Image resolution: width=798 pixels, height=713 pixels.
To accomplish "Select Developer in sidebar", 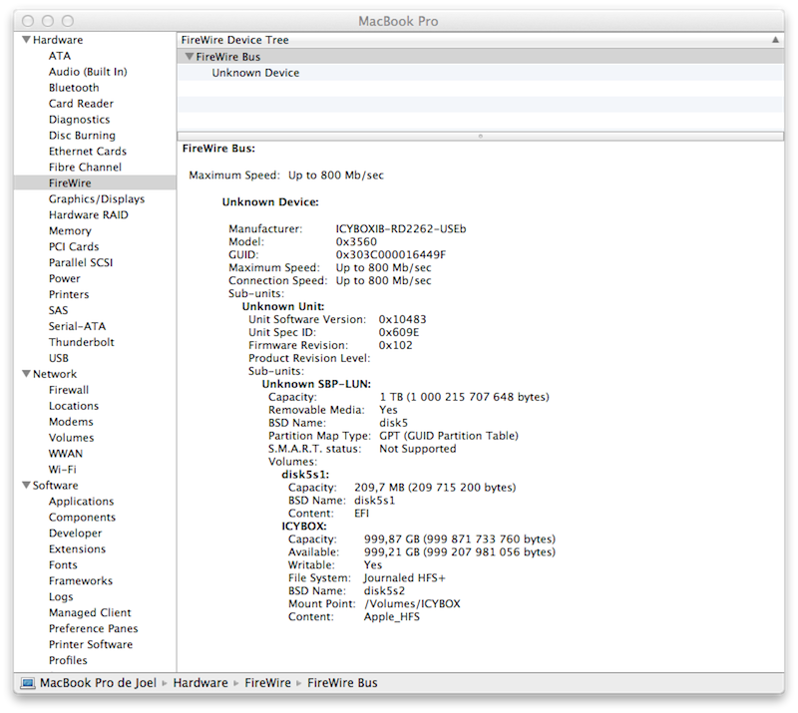I will [x=76, y=533].
